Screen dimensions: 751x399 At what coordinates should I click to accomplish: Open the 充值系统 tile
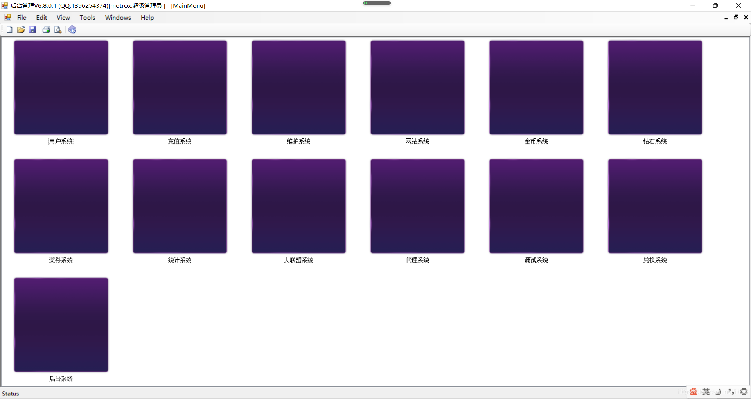coord(180,88)
